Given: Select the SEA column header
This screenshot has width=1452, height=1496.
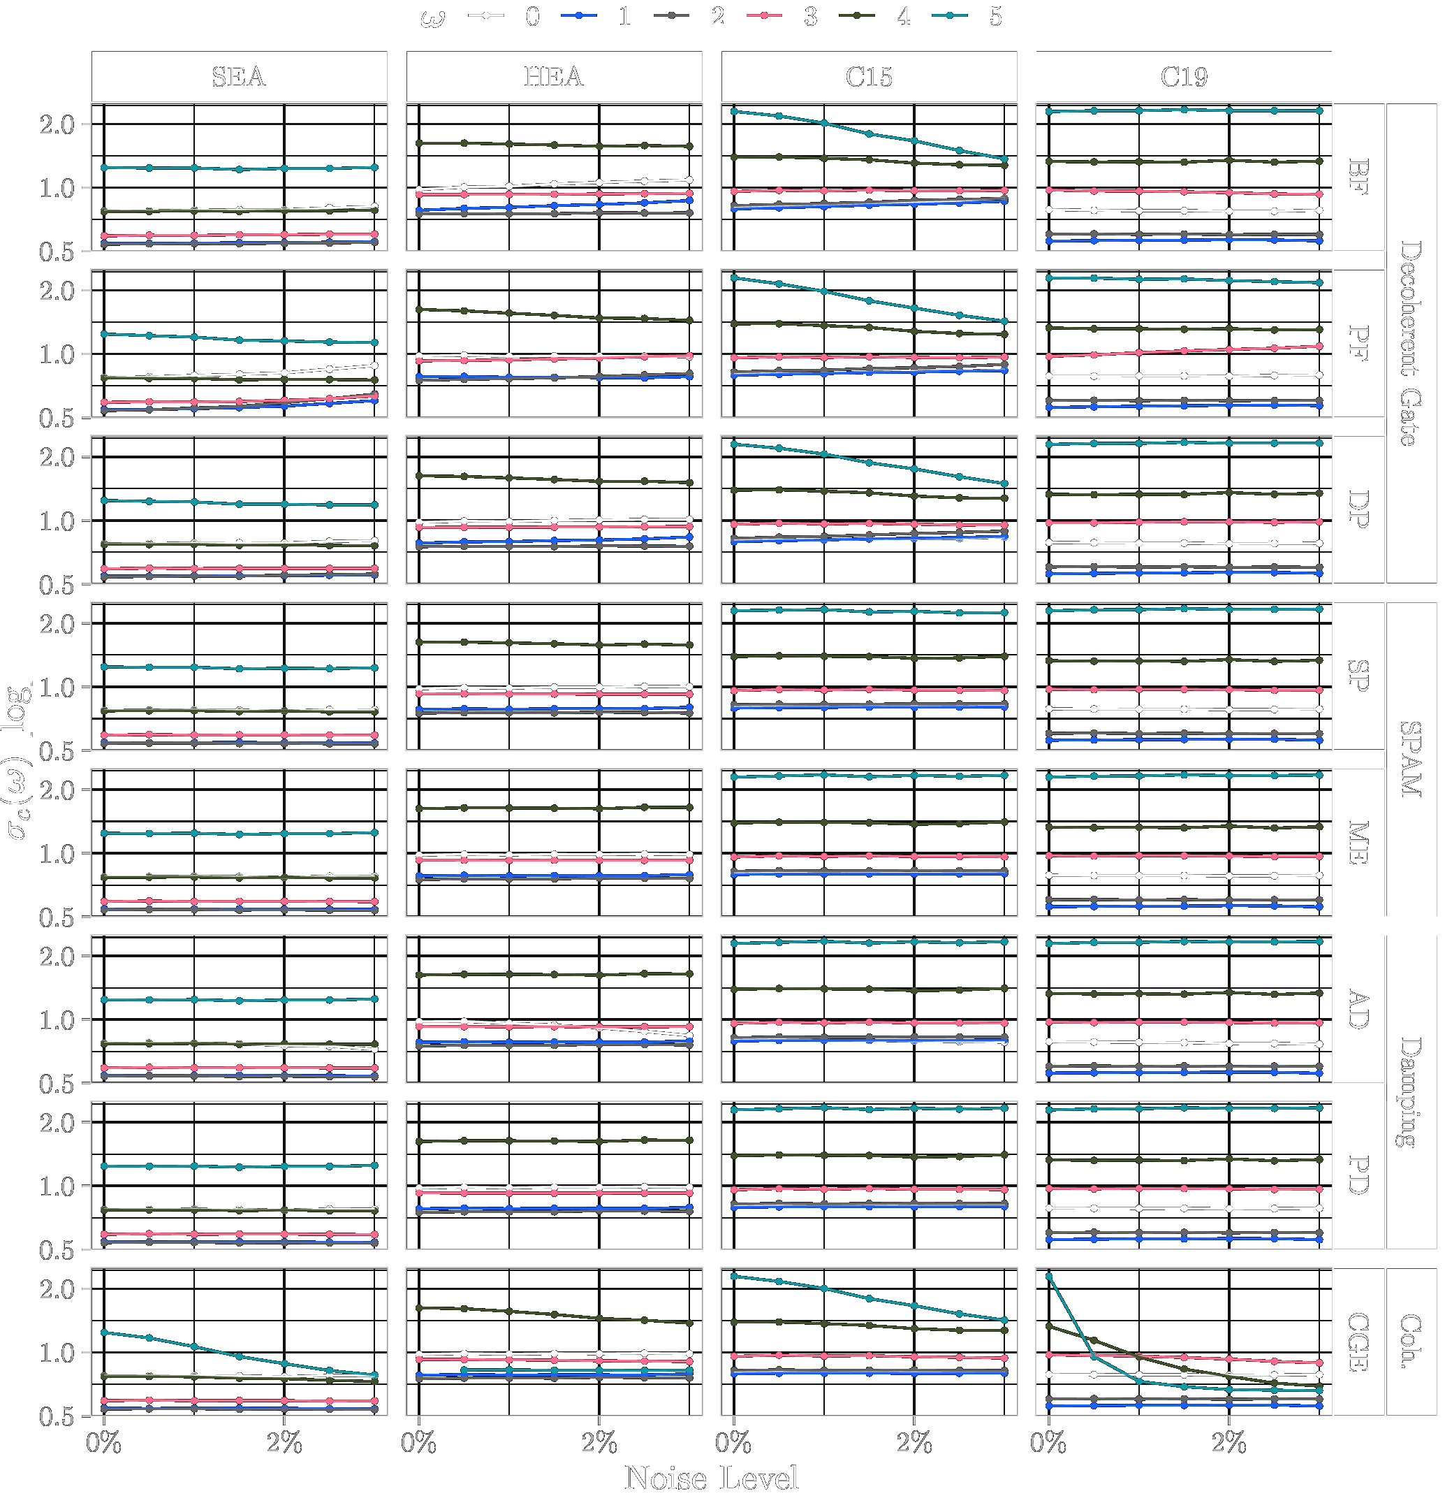Looking at the screenshot, I should pyautogui.click(x=239, y=76).
